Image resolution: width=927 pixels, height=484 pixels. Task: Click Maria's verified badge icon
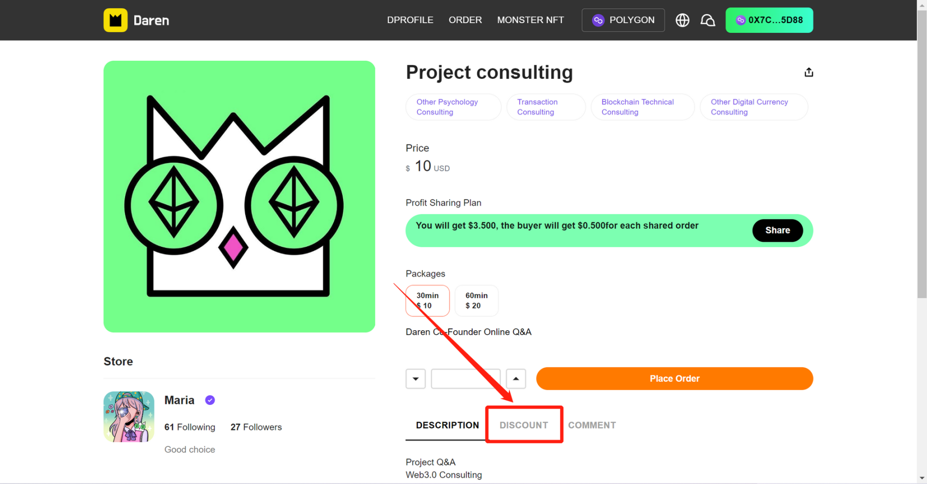pyautogui.click(x=210, y=400)
